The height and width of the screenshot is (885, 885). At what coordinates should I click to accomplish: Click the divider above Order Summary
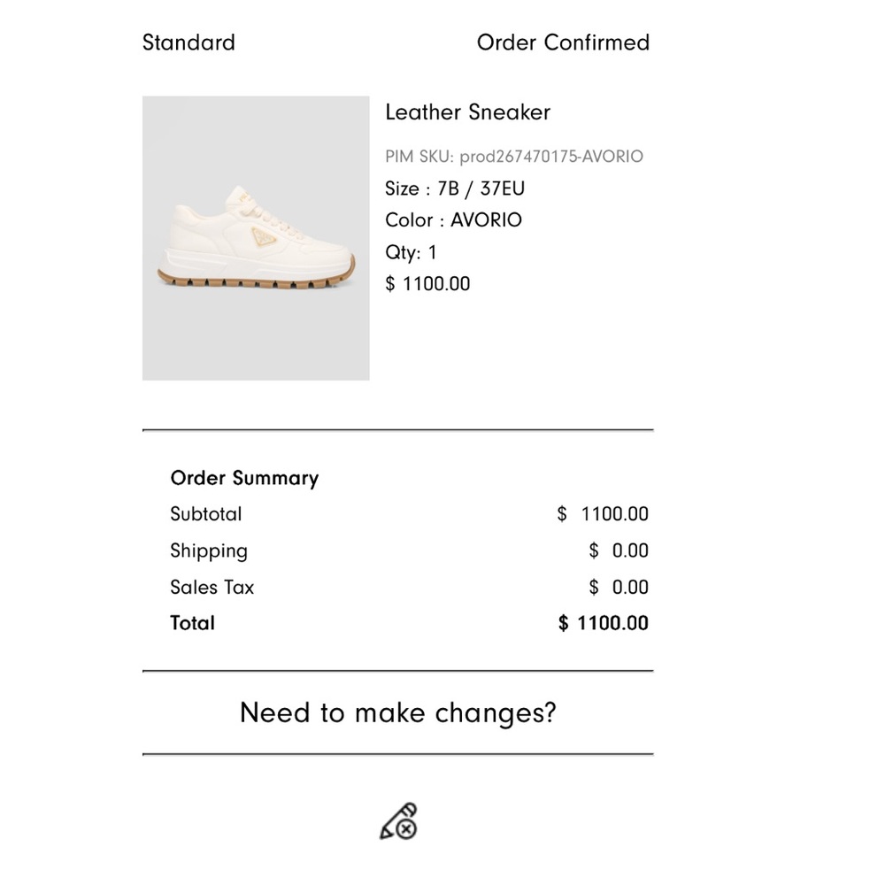[x=397, y=430]
